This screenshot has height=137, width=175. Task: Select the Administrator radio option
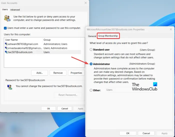tap(91, 64)
